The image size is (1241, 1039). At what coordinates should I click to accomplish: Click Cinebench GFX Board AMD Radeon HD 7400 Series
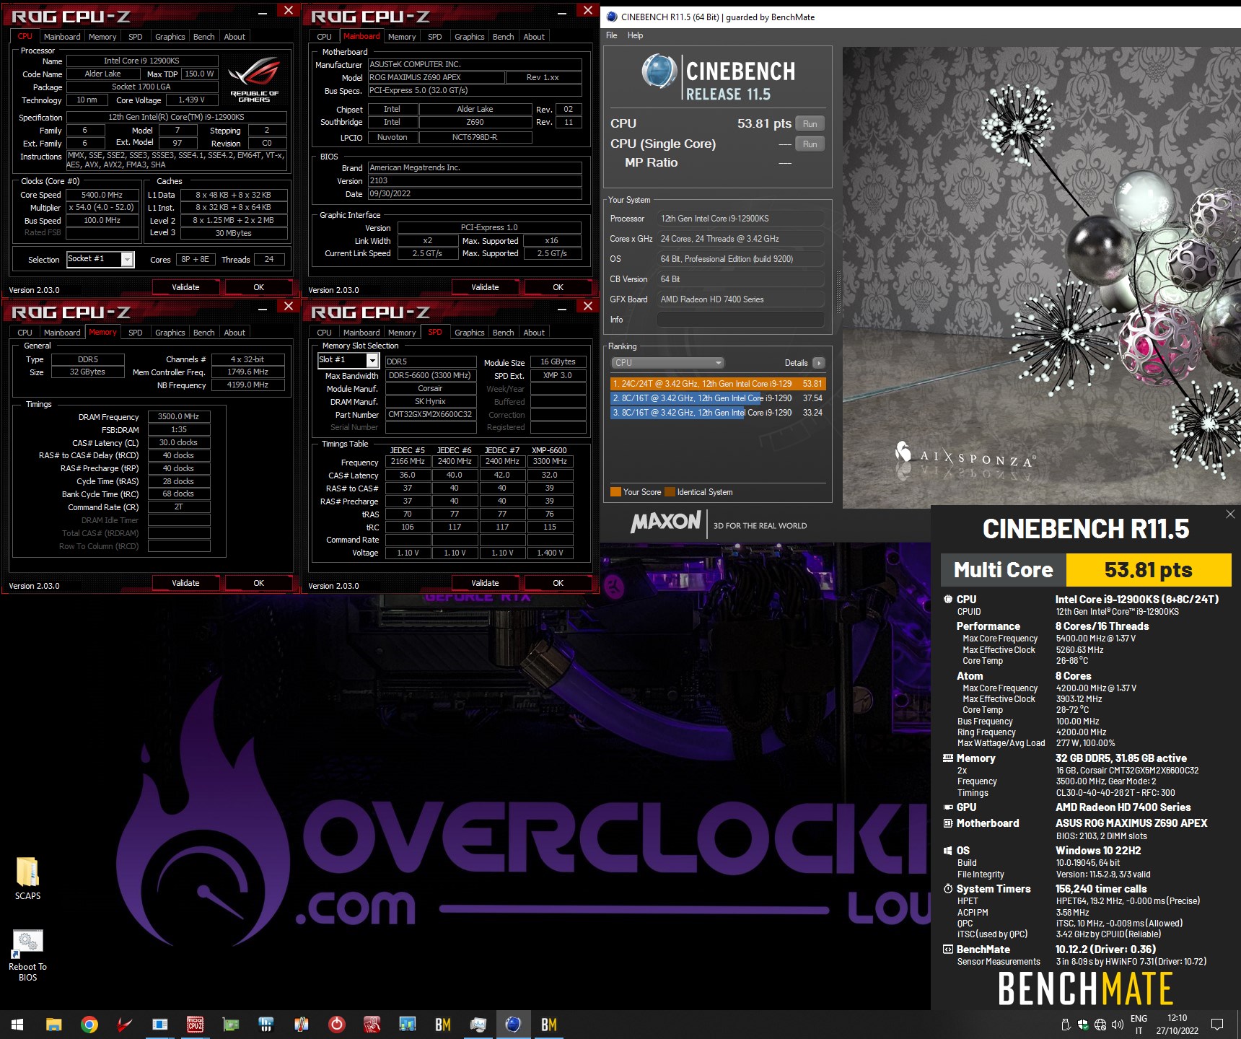[740, 299]
